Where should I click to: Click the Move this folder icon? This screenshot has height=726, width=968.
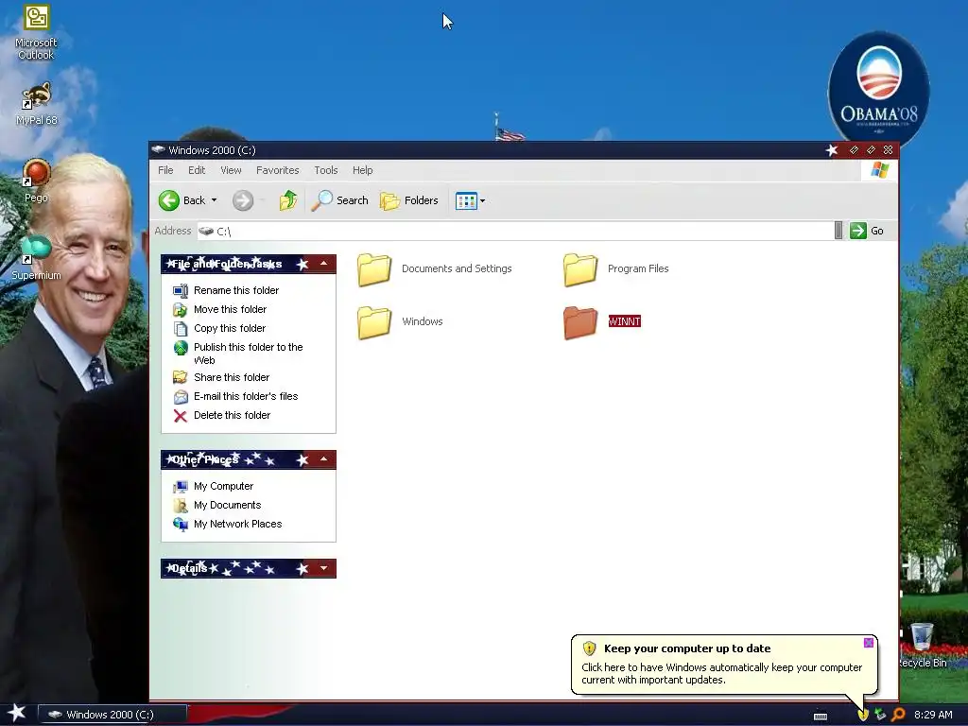181,310
